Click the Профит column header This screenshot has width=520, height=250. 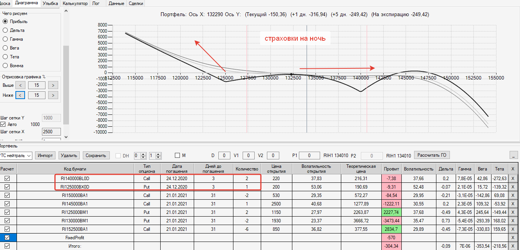(392, 169)
